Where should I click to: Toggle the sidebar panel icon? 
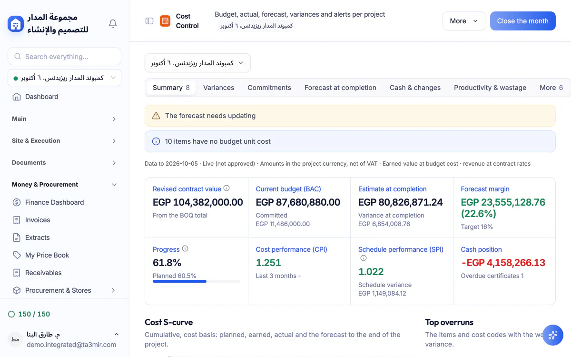(149, 21)
